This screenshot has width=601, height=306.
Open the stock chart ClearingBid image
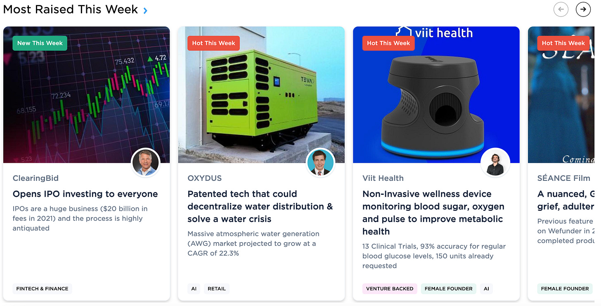pyautogui.click(x=86, y=95)
